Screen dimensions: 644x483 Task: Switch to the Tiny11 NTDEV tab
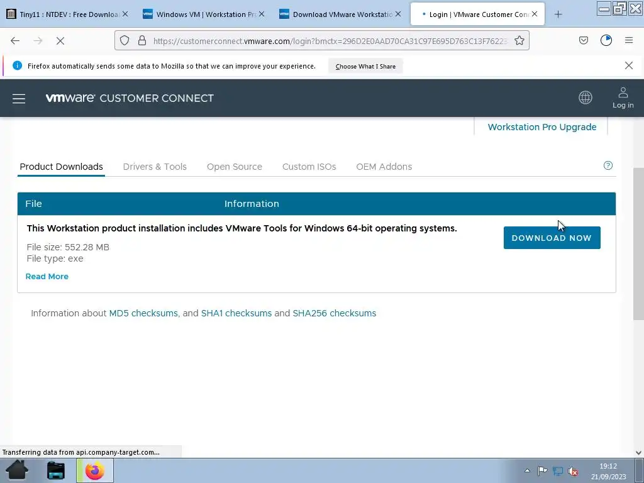coord(68,14)
